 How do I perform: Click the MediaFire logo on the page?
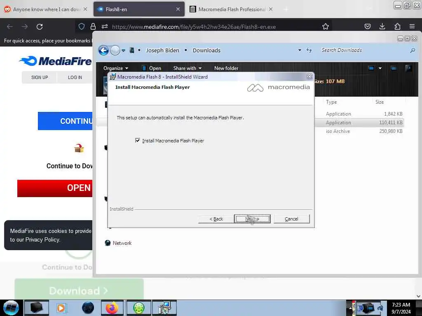tap(56, 61)
